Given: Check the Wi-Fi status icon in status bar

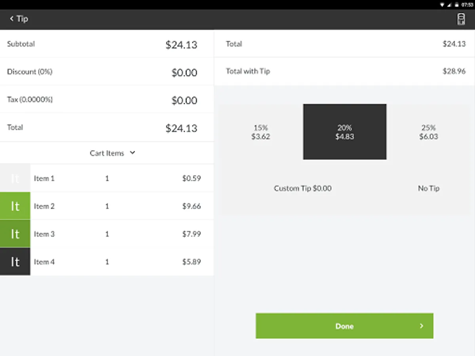Looking at the screenshot, I should click(x=442, y=5).
